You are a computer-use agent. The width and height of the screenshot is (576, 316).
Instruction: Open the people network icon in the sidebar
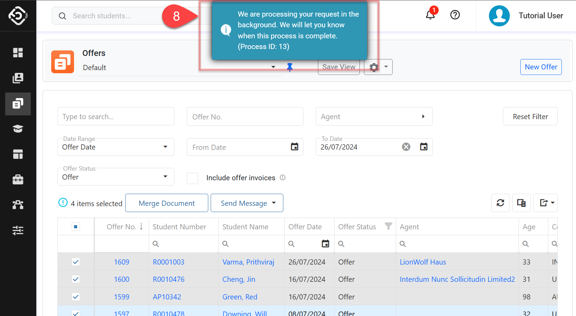[18, 205]
